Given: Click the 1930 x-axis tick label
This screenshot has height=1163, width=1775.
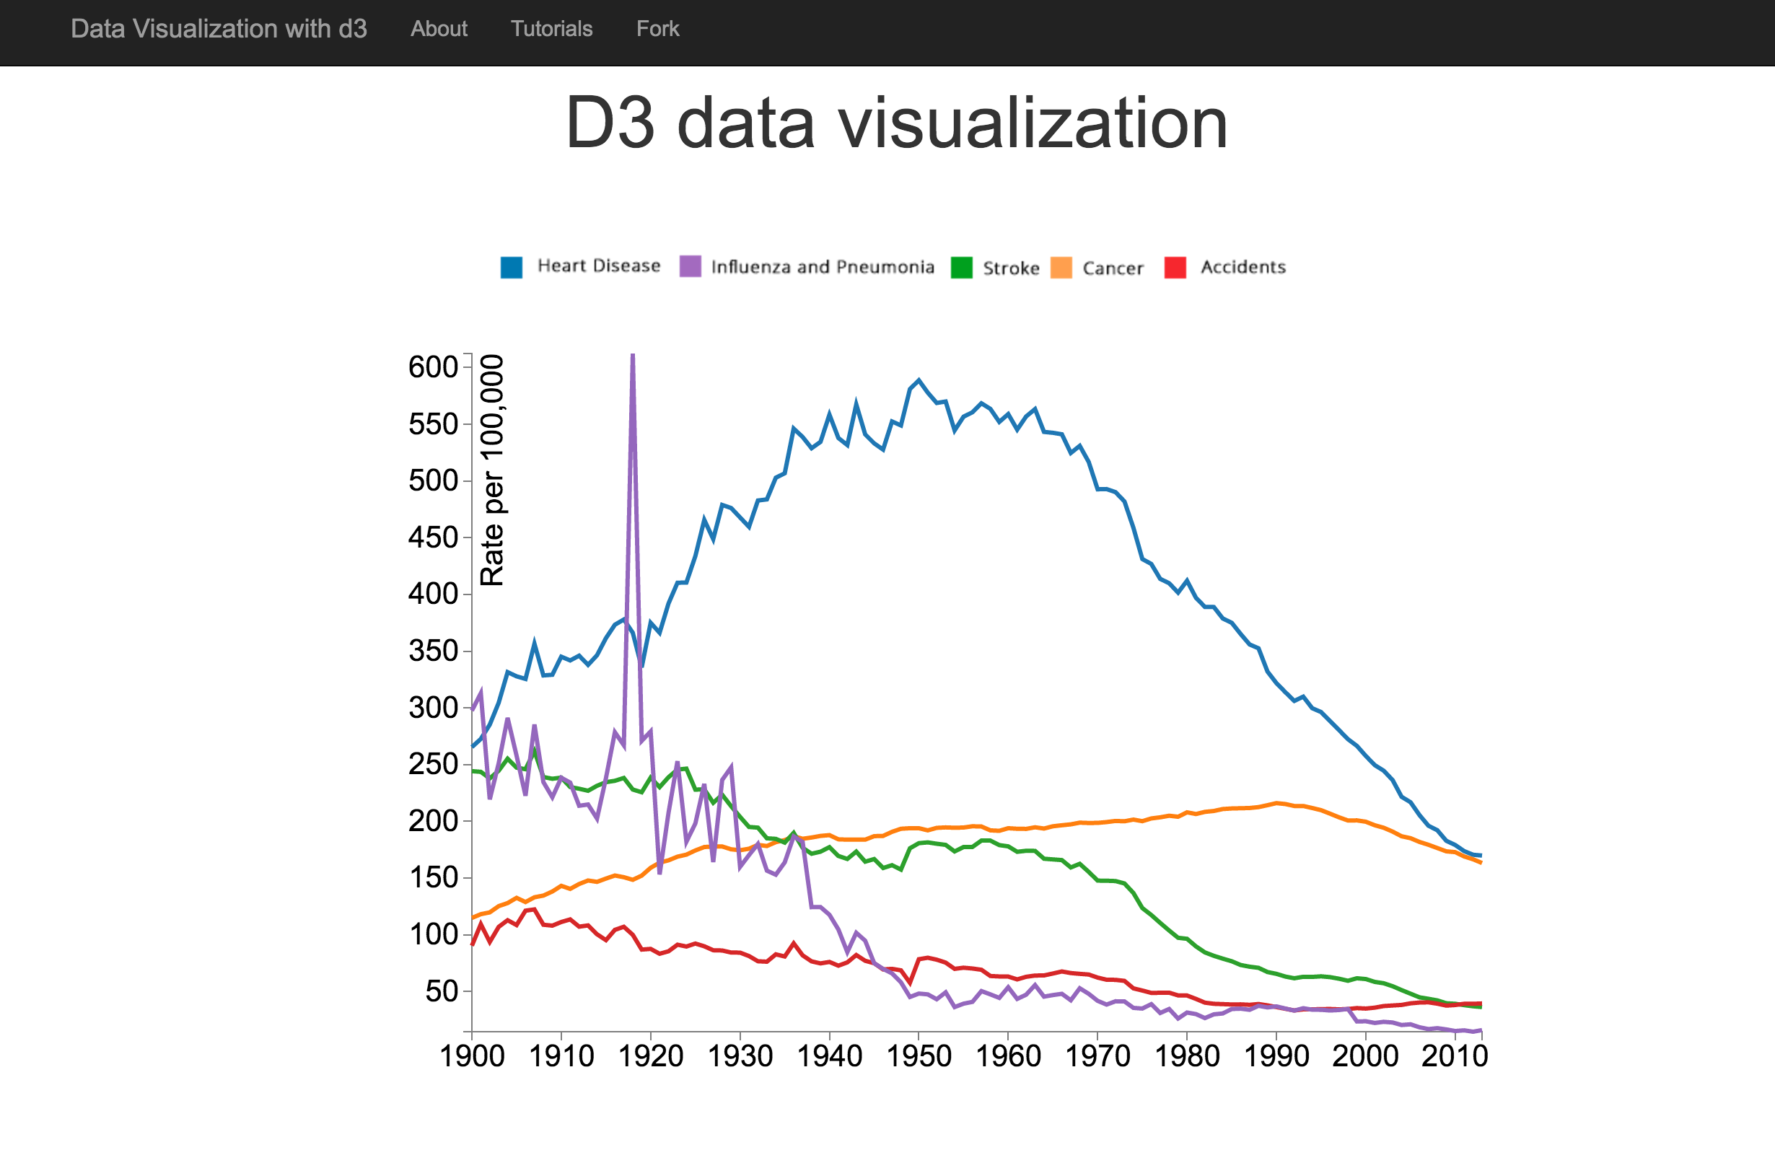Looking at the screenshot, I should (740, 1056).
